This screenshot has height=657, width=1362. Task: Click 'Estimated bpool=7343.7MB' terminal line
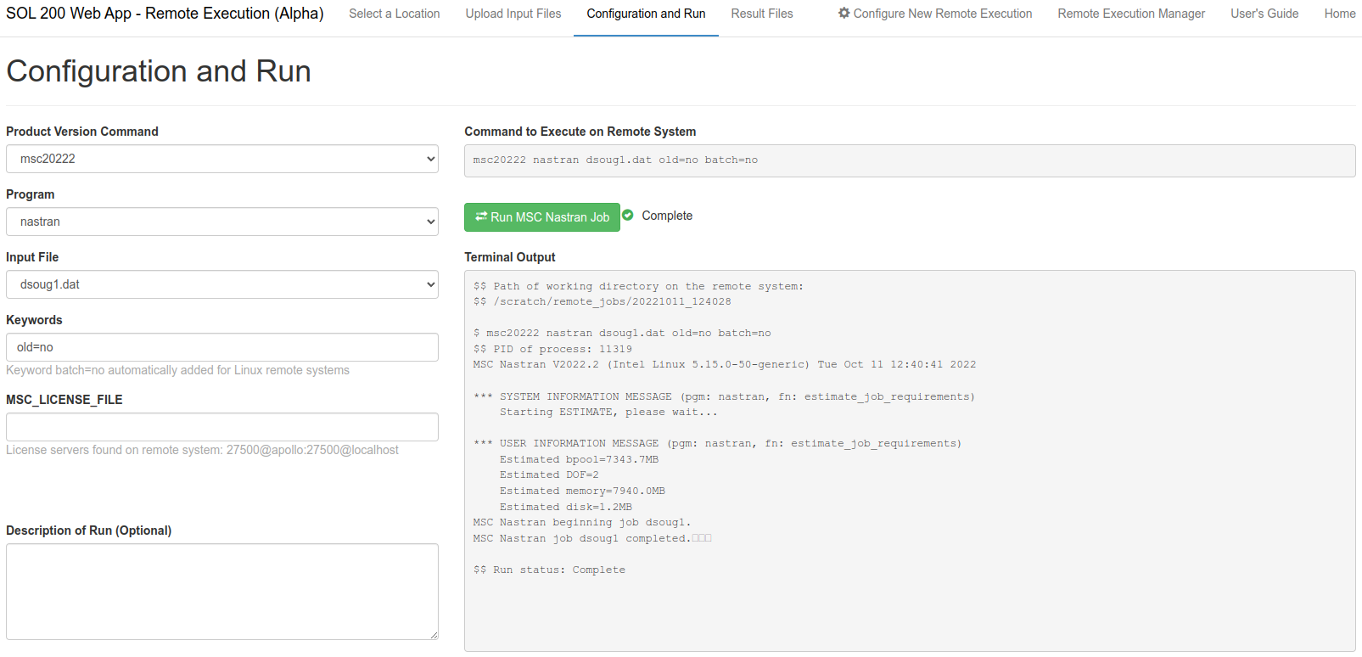[579, 459]
